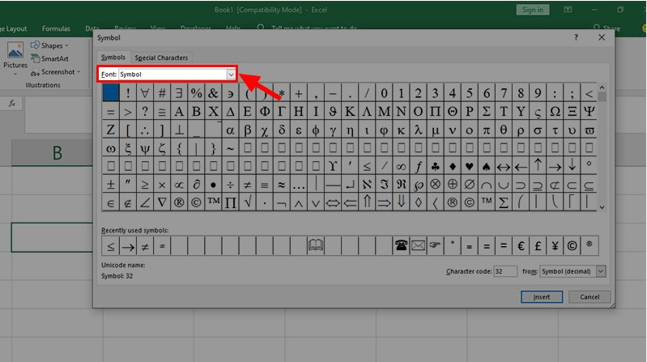The height and width of the screenshot is (362, 647).
Task: Switch to the Special Characters tab
Action: click(x=161, y=57)
